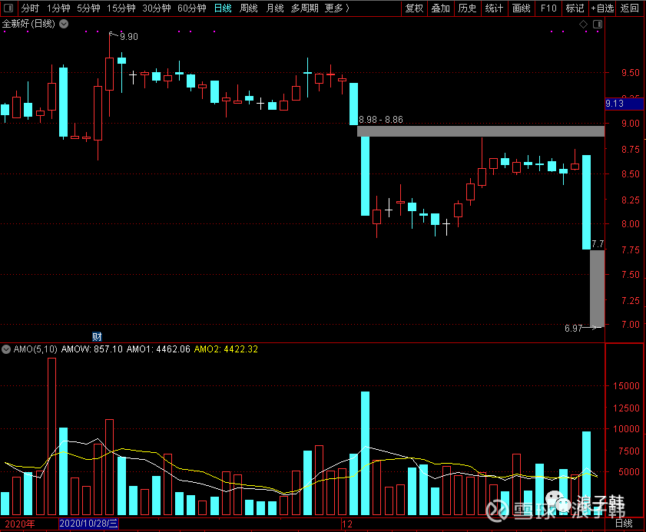This screenshot has width=646, height=532.
Task: Click the gray 8.98-8.86 gap band
Action: 481,131
